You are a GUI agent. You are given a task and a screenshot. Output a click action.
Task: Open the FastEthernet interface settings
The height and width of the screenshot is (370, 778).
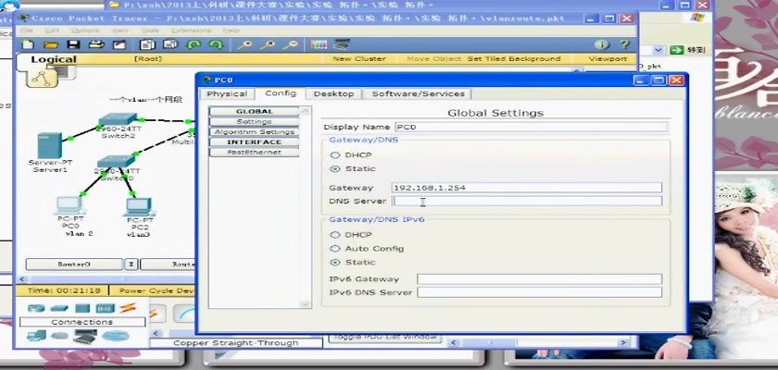point(255,153)
